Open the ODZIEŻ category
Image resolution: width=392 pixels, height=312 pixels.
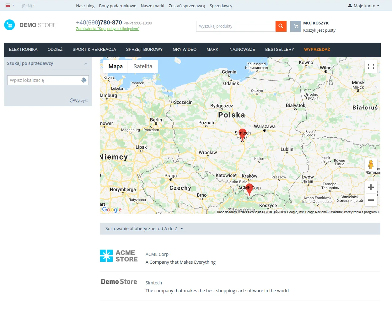[x=55, y=50]
